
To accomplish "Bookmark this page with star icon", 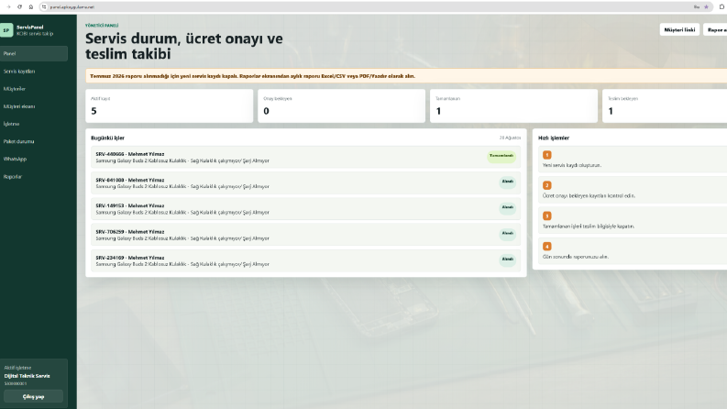I will [x=706, y=7].
